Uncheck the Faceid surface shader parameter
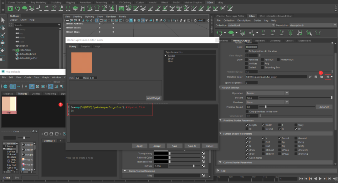This screenshot has height=183, width=338. 279,138
